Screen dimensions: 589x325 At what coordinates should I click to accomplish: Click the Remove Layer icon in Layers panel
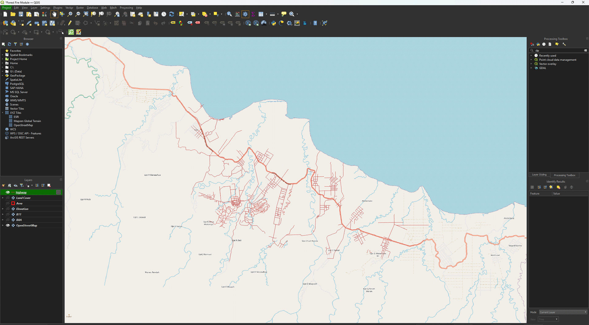(x=49, y=185)
